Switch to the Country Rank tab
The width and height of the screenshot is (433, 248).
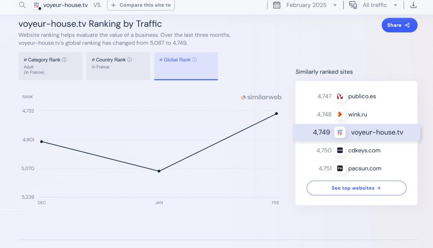tap(118, 66)
